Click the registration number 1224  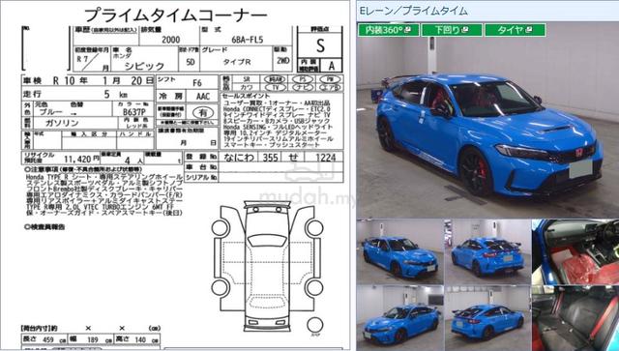[326, 158]
